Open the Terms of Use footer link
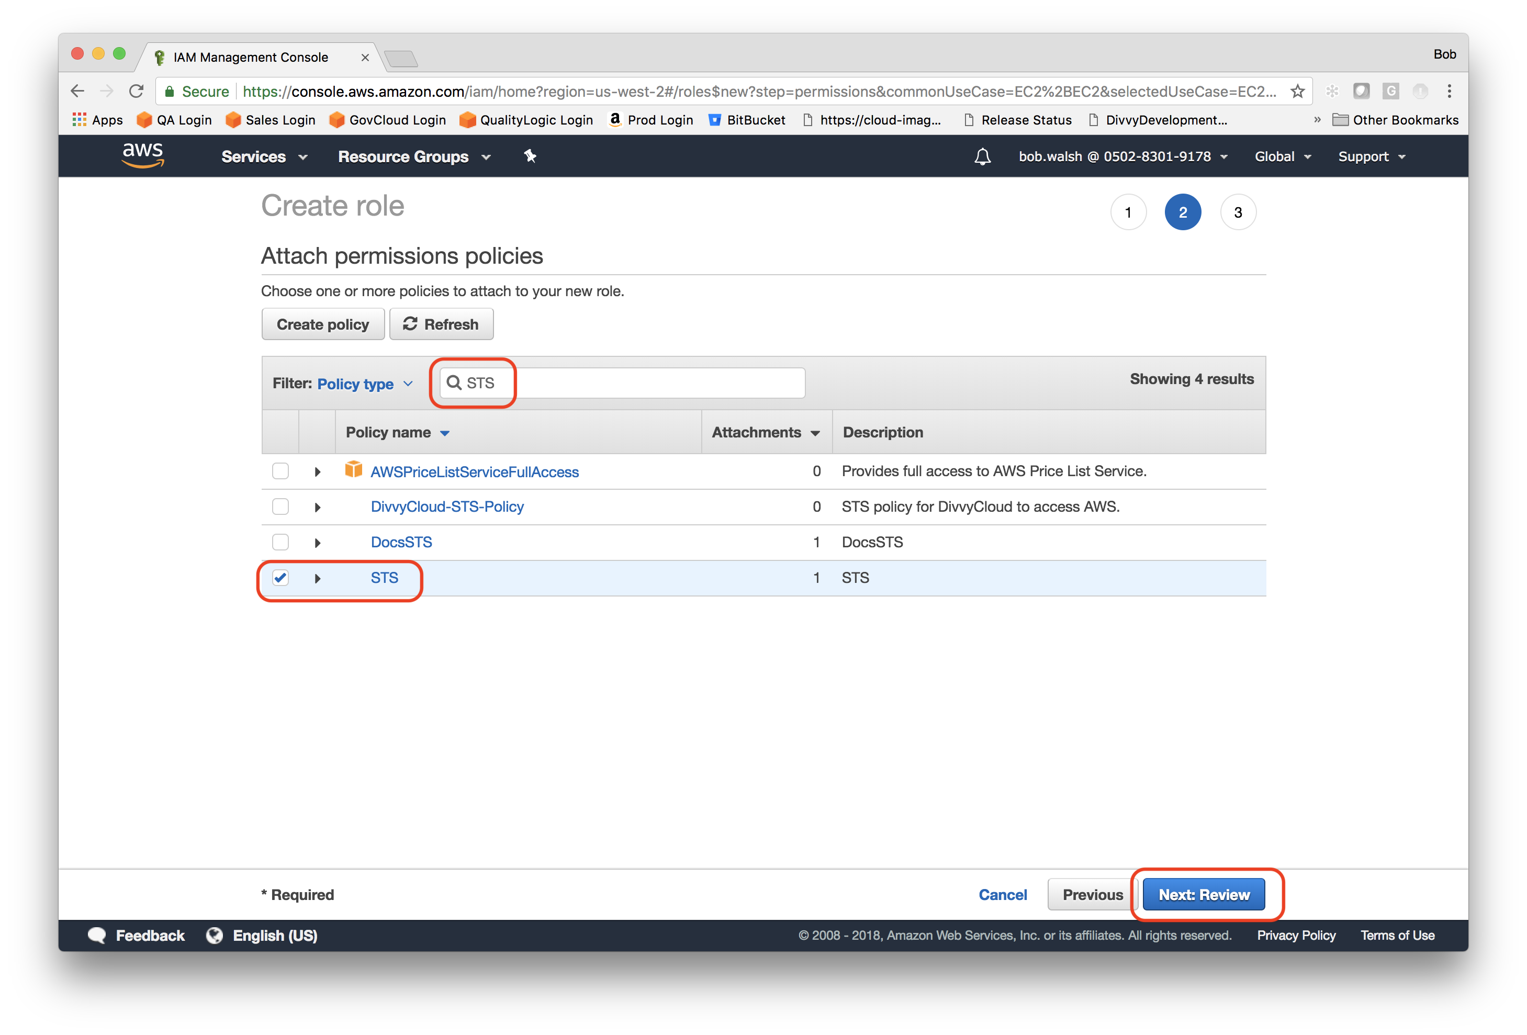The image size is (1527, 1035). [1397, 935]
